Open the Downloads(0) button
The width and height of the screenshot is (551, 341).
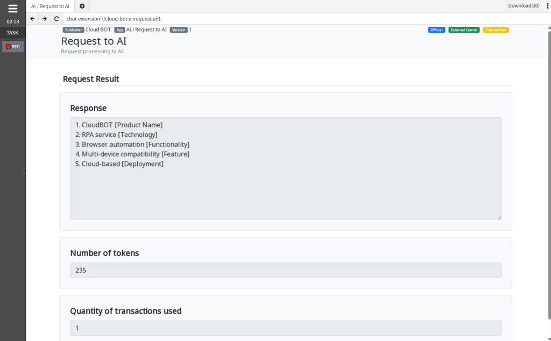524,5
